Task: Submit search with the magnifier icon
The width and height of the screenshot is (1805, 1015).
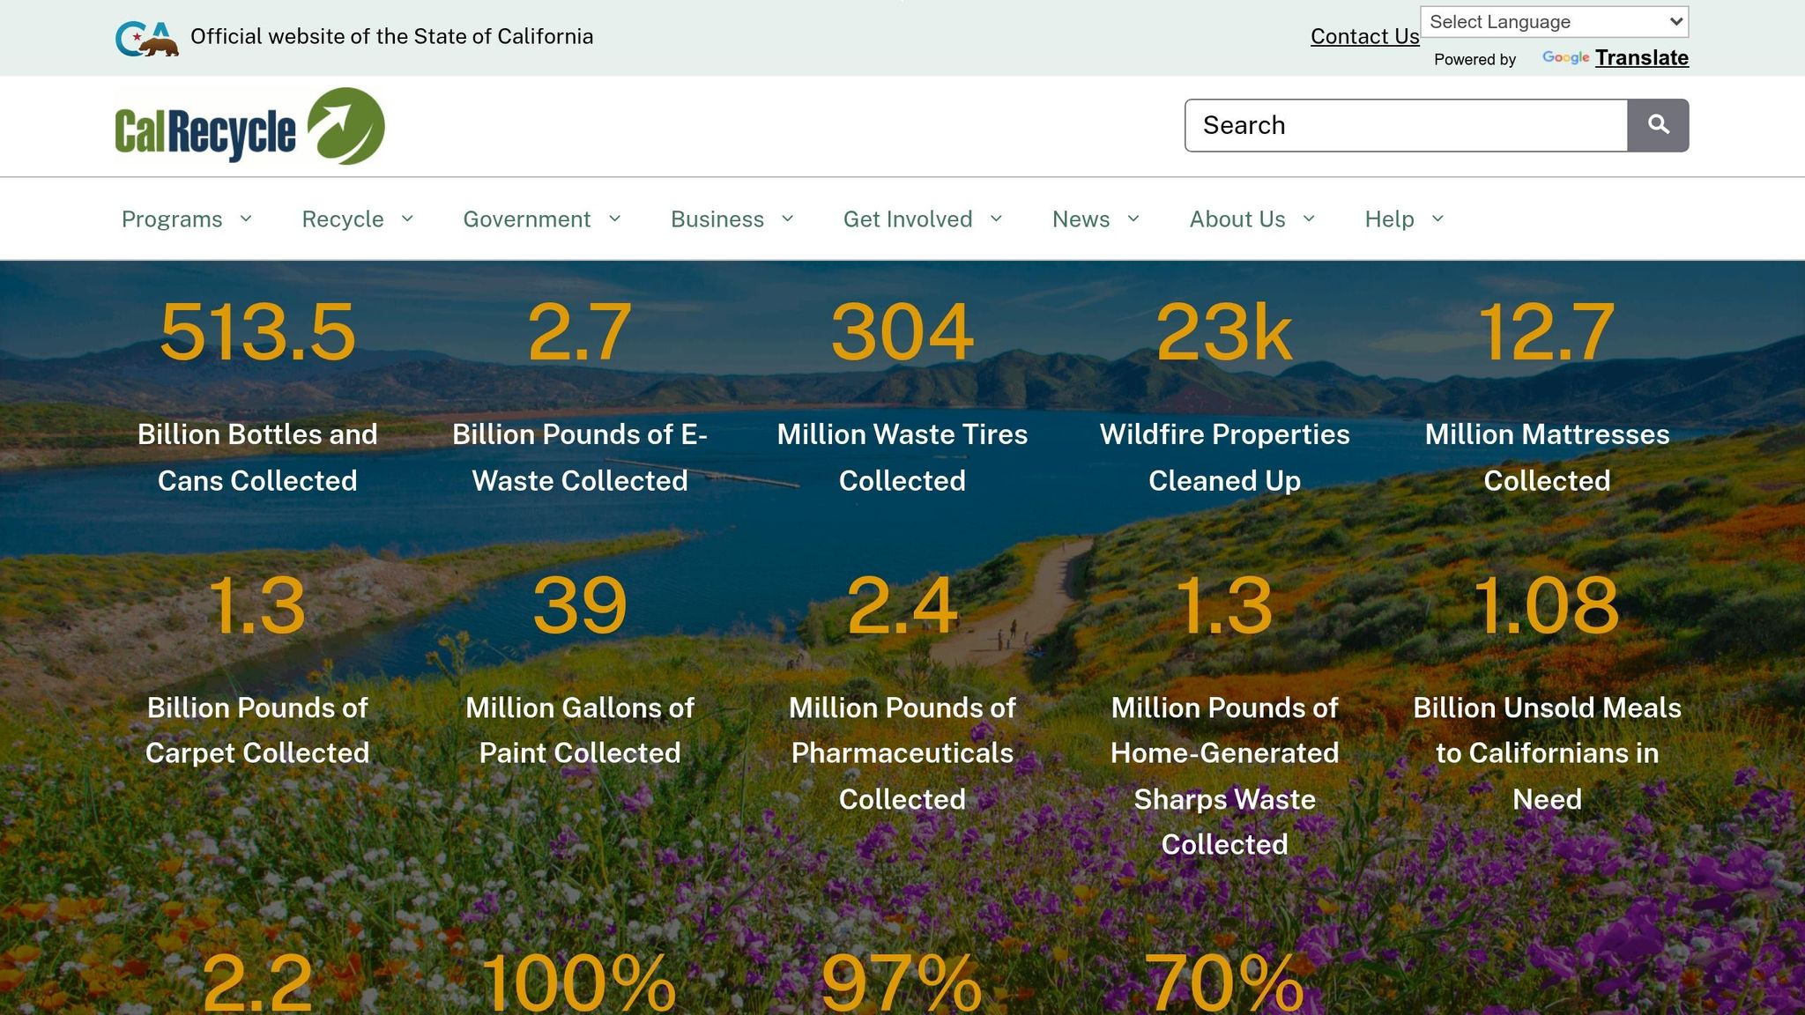Action: [1658, 125]
